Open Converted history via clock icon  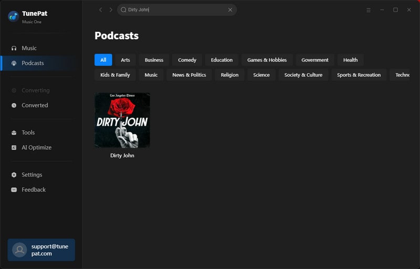[14, 105]
